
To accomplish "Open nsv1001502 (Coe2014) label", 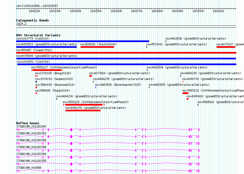I will coord(33,62).
